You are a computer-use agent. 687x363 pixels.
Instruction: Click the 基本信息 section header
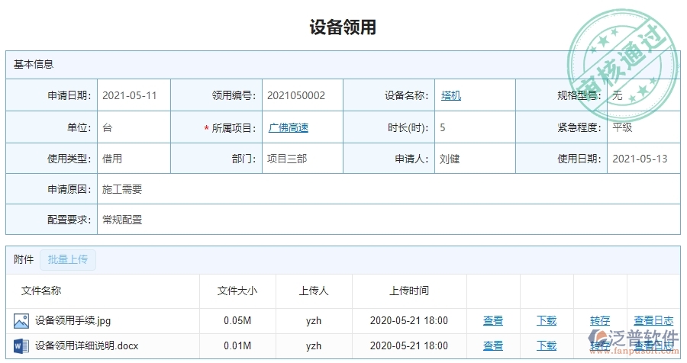coord(34,64)
